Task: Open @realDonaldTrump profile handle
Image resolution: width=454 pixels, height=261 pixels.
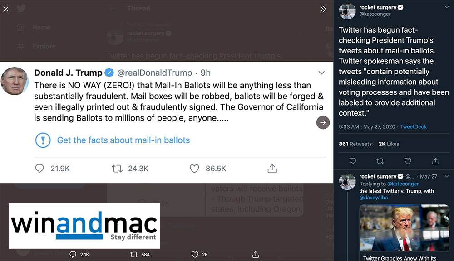Action: pyautogui.click(x=155, y=73)
